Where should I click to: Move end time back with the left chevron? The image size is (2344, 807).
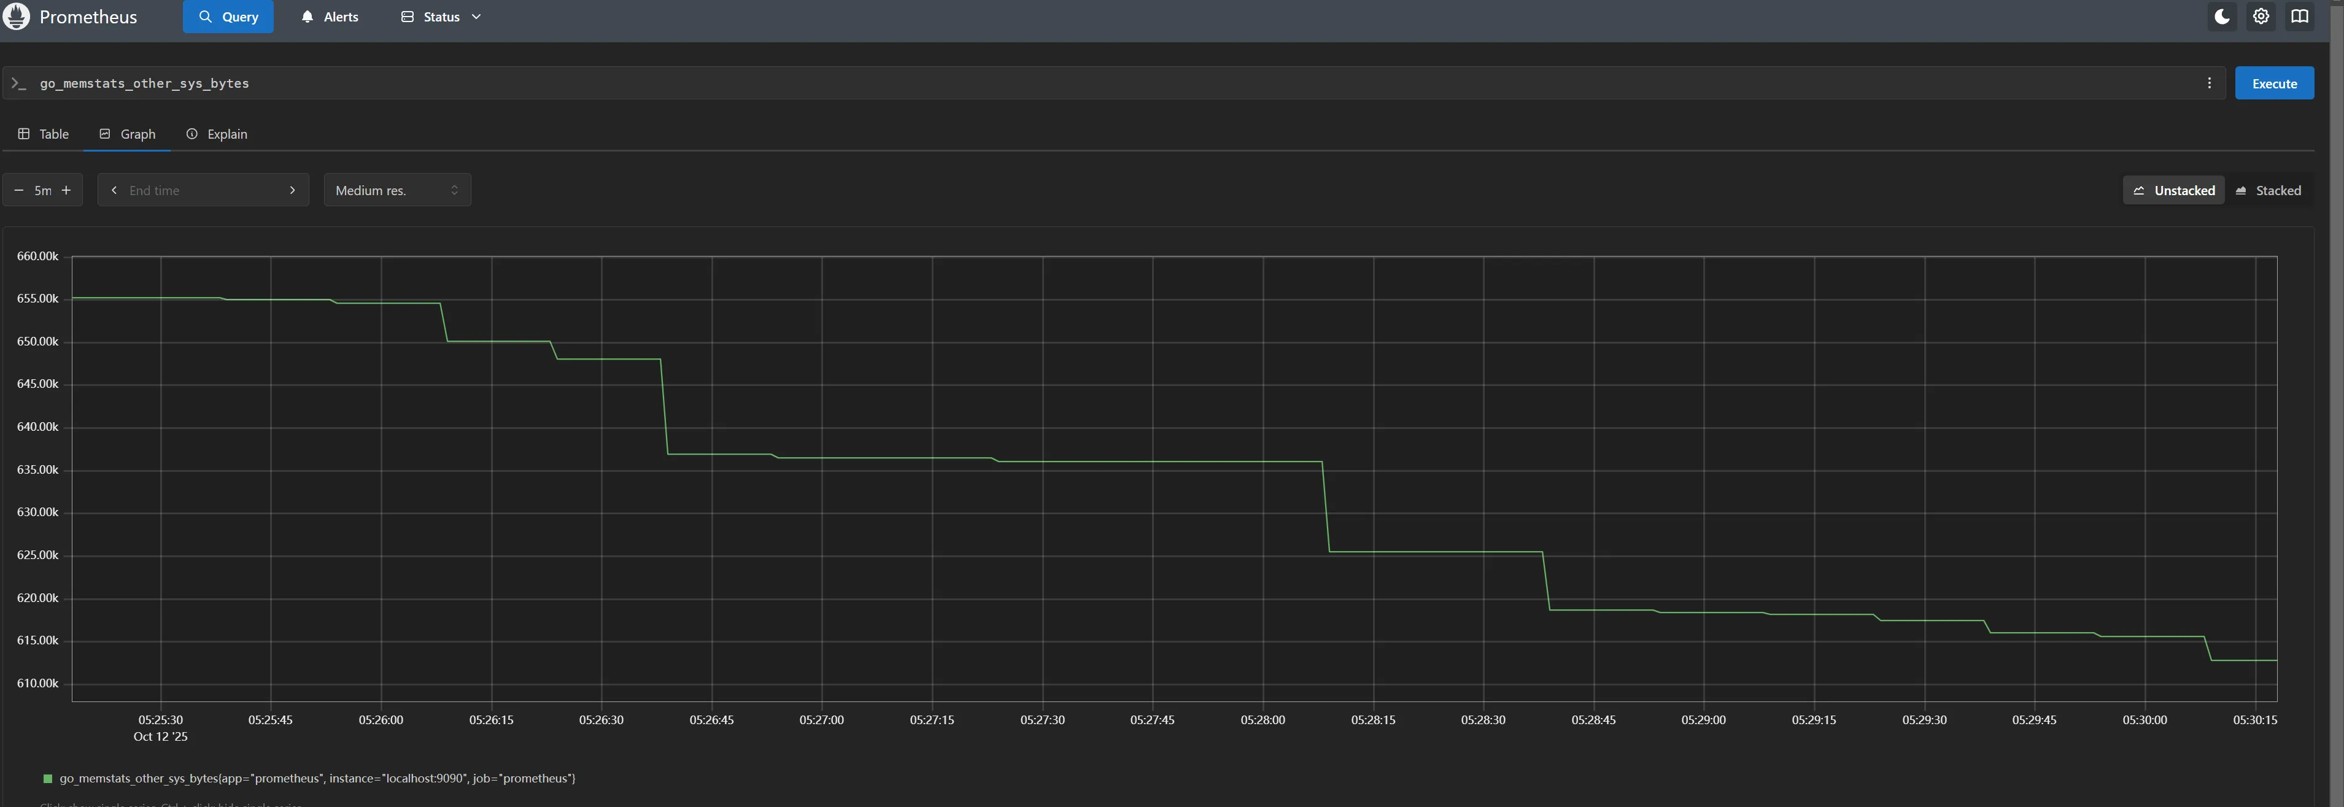pyautogui.click(x=114, y=190)
